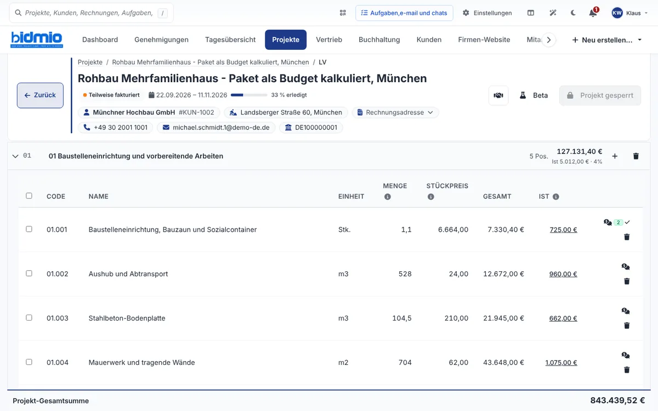Click the handshake icon button
Viewport: 658px width, 411px height.
point(498,95)
